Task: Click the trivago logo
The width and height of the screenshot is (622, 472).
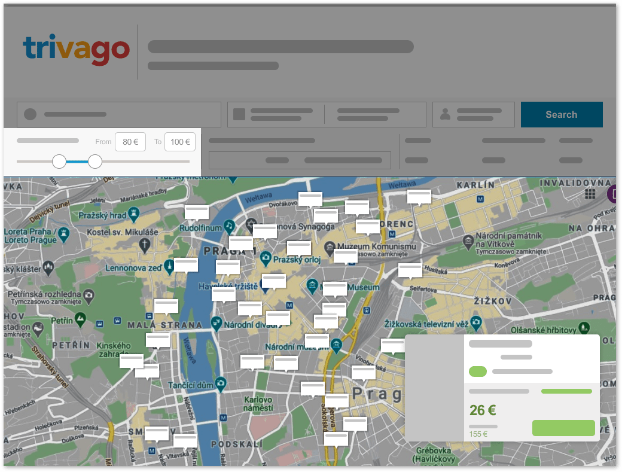Action: (x=76, y=50)
